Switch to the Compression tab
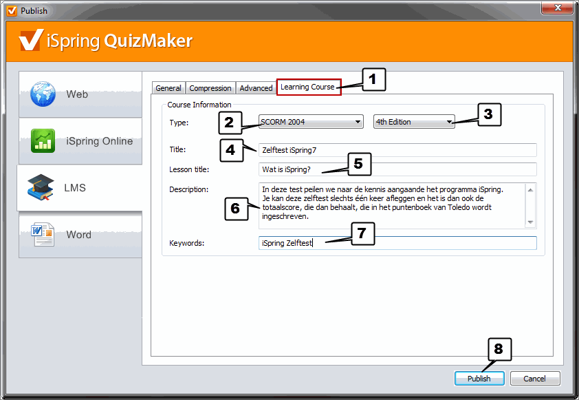Screen dimensions: 579x400 pyautogui.click(x=210, y=88)
